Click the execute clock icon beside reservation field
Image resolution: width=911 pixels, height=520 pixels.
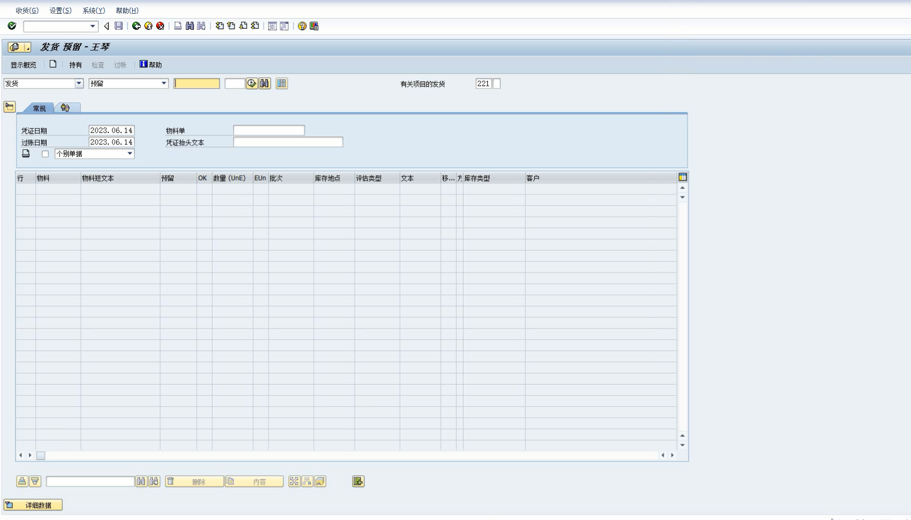click(x=252, y=83)
